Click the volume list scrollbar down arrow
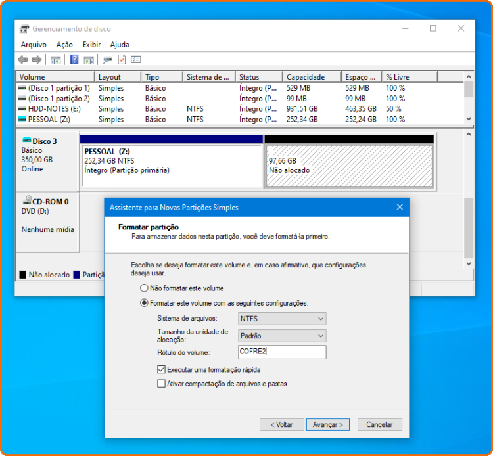The image size is (493, 456). pyautogui.click(x=469, y=119)
